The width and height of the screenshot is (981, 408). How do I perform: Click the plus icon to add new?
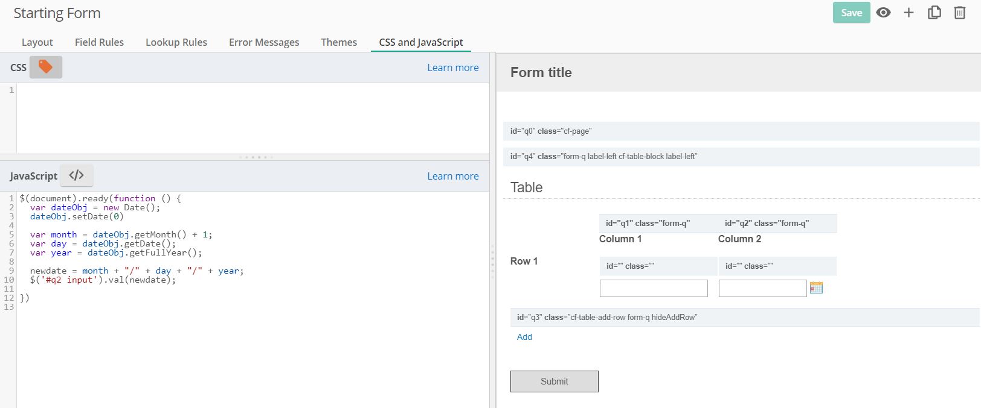coord(909,13)
